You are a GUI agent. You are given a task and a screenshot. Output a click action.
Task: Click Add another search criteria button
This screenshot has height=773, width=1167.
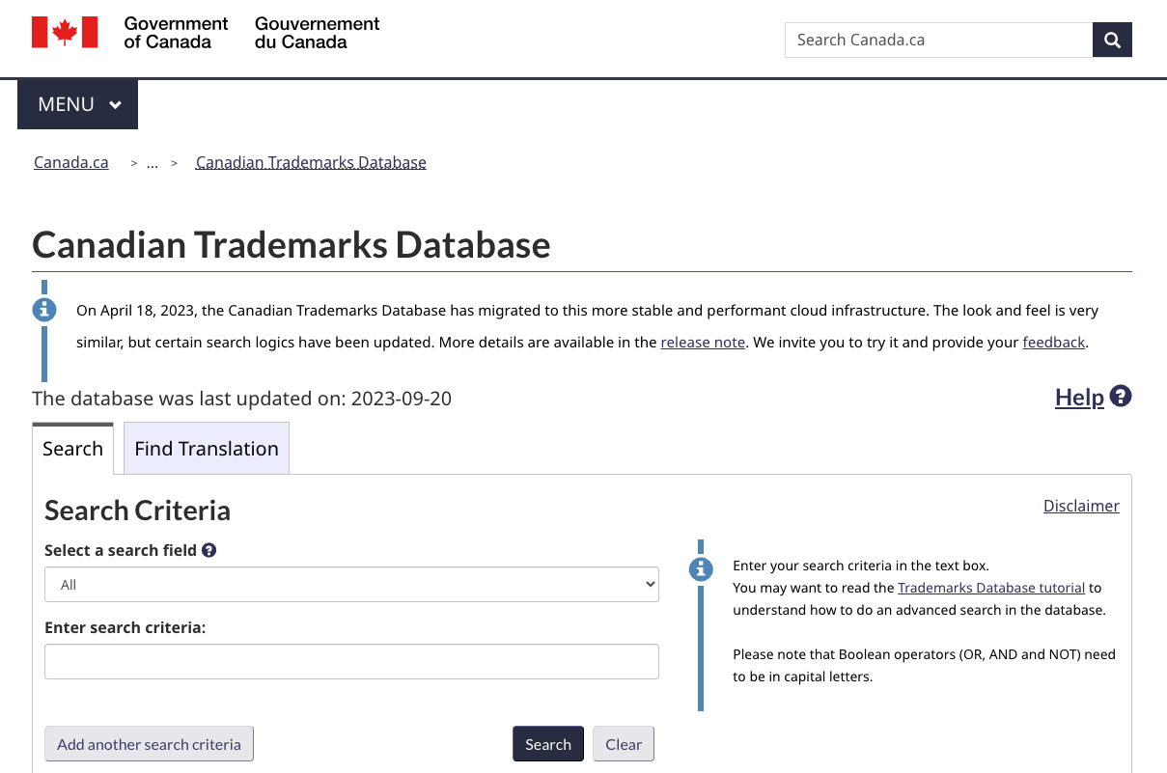(x=149, y=744)
